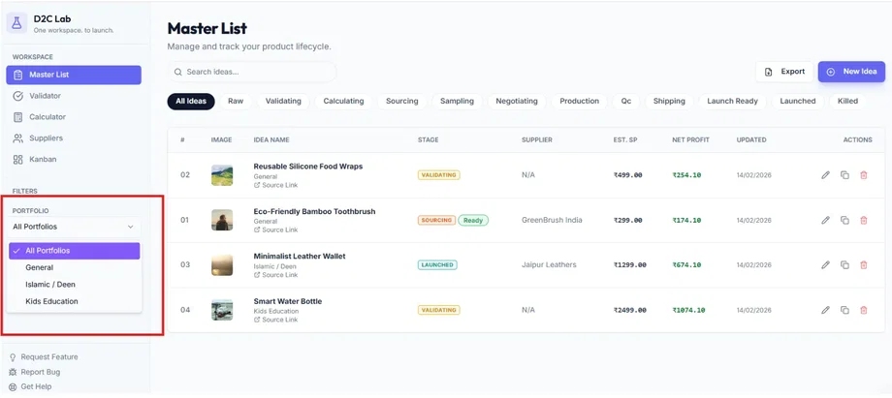The height and width of the screenshot is (398, 892).
Task: Open the Kanban board view
Action: [43, 159]
